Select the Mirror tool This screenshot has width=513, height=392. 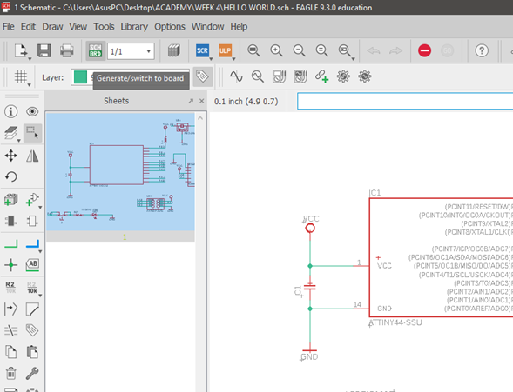point(32,156)
